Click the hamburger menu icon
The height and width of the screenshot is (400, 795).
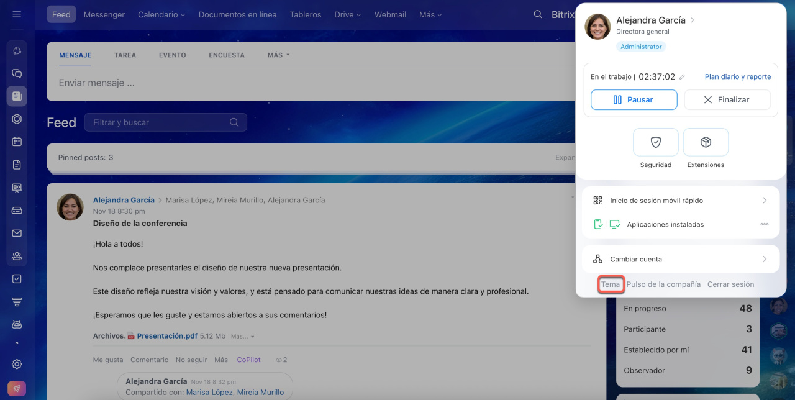pyautogui.click(x=17, y=14)
